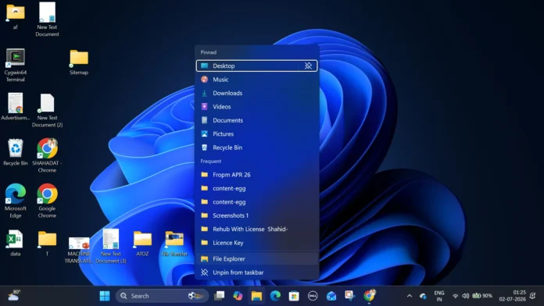This screenshot has width=544, height=306.
Task: Select the New Text Document desktop file
Action: click(x=47, y=20)
